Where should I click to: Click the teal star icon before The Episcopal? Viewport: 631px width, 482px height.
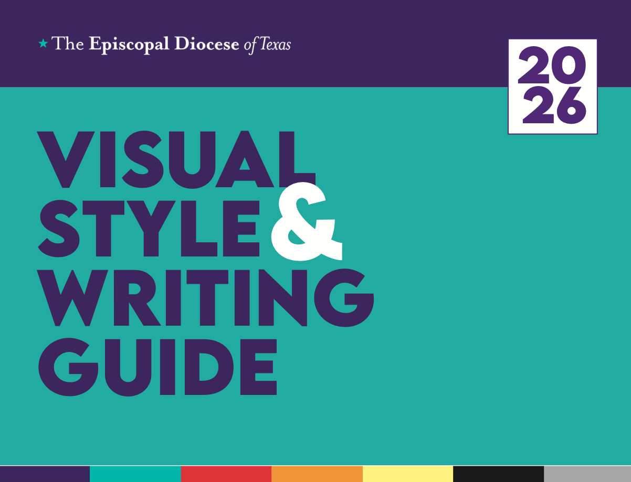point(43,44)
